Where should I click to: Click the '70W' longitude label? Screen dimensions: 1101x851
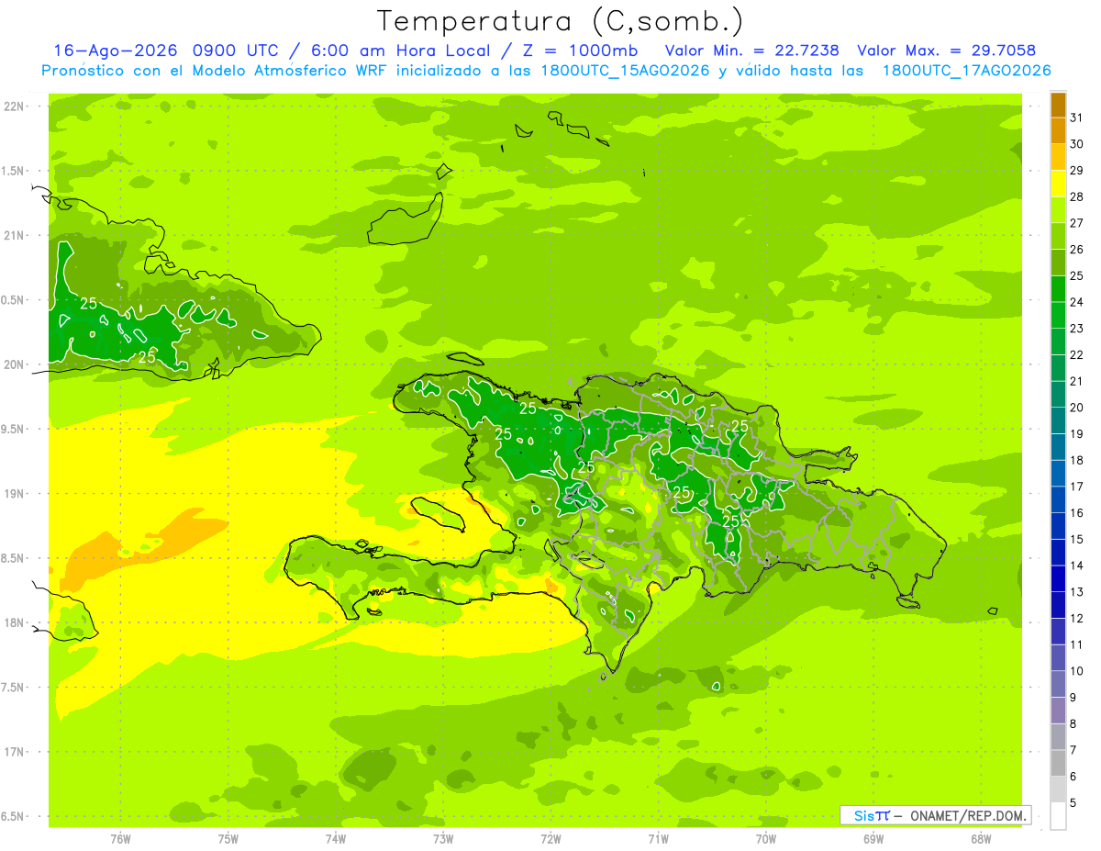click(x=766, y=838)
